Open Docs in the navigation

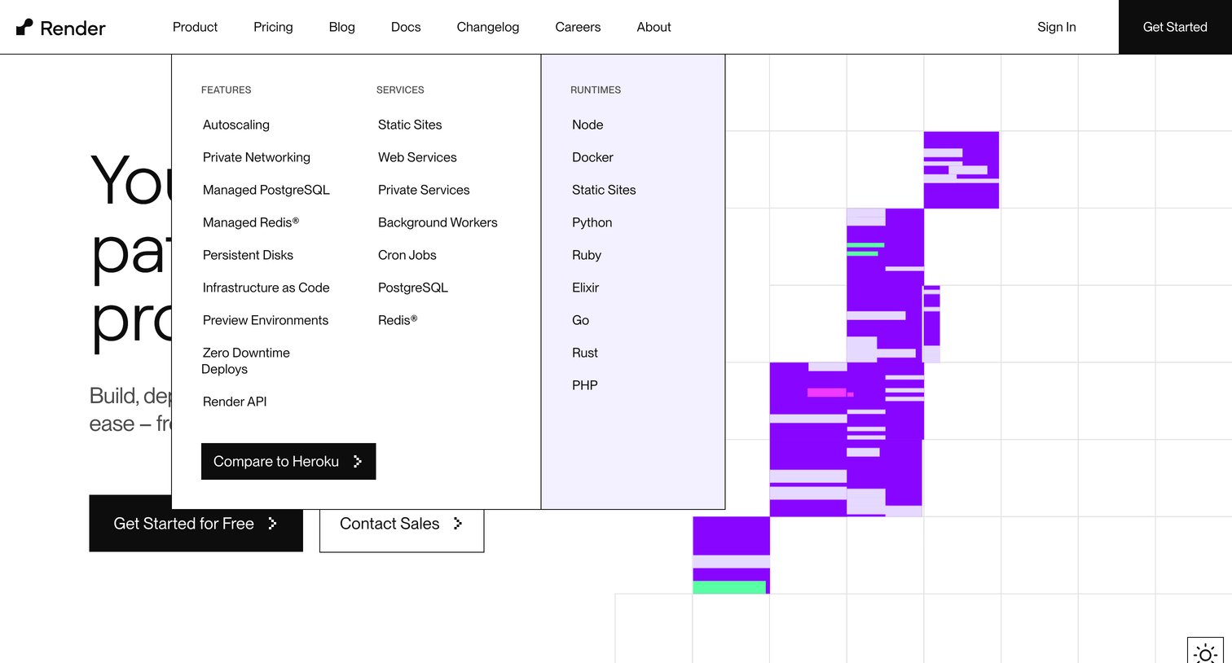[406, 27]
